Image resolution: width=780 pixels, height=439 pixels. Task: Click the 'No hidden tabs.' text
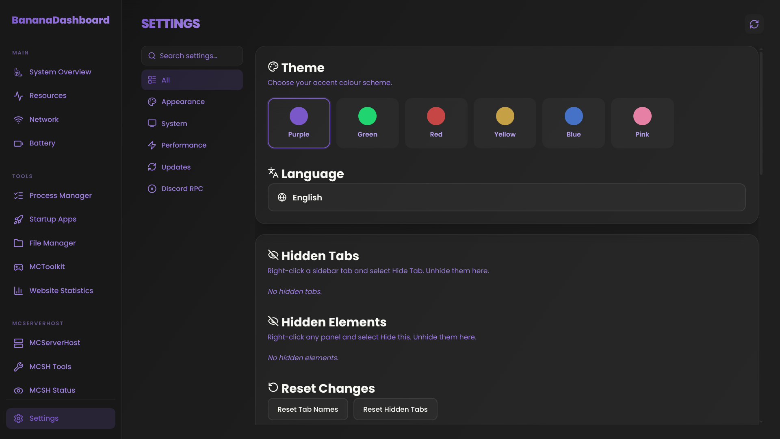pyautogui.click(x=295, y=291)
